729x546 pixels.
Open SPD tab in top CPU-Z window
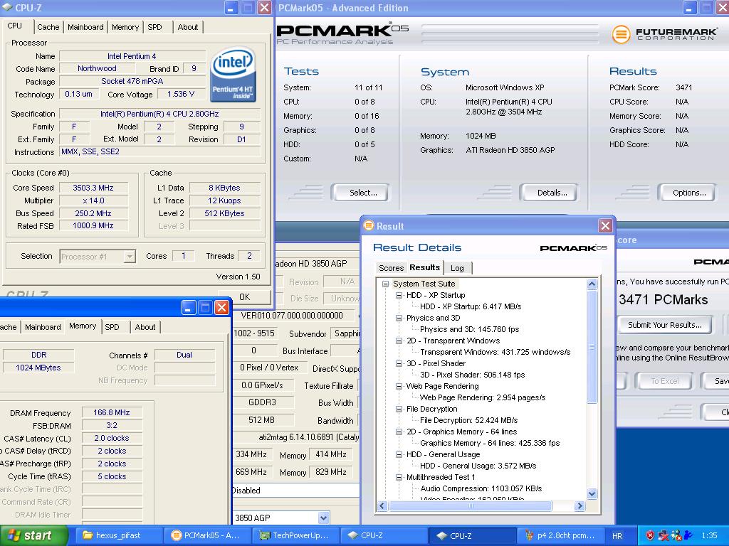154,27
